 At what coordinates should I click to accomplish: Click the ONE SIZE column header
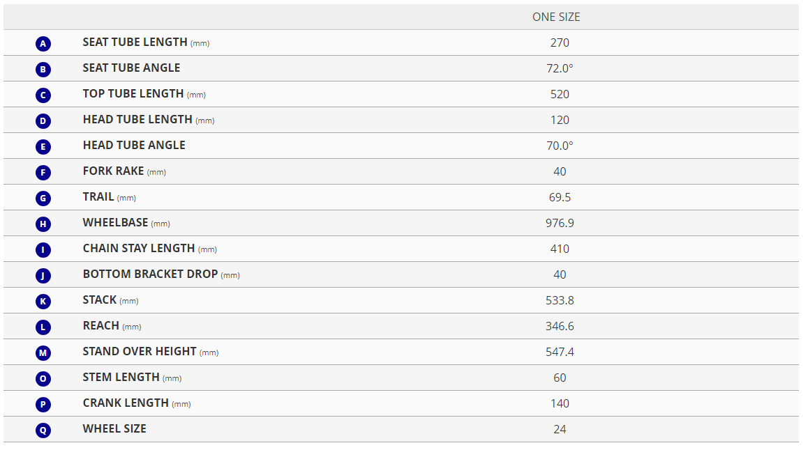click(556, 17)
